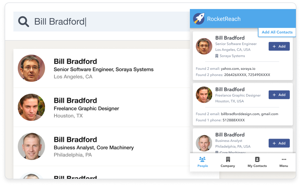Screen dimensions: 301x186
Task: Open the People tab icon
Action: (x=202, y=159)
